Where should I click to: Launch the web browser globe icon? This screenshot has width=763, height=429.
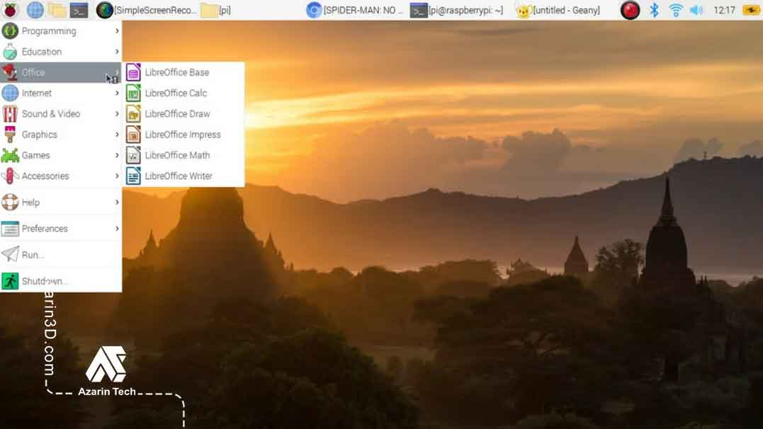(x=35, y=10)
